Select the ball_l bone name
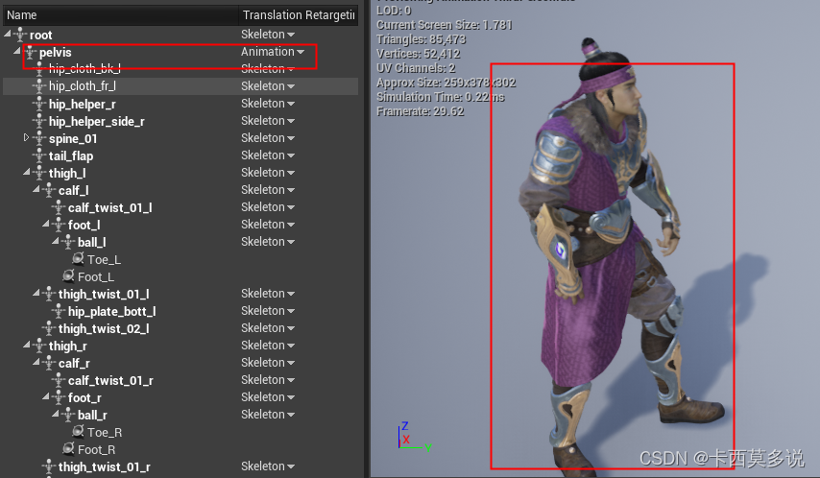This screenshot has width=820, height=478. pyautogui.click(x=91, y=242)
